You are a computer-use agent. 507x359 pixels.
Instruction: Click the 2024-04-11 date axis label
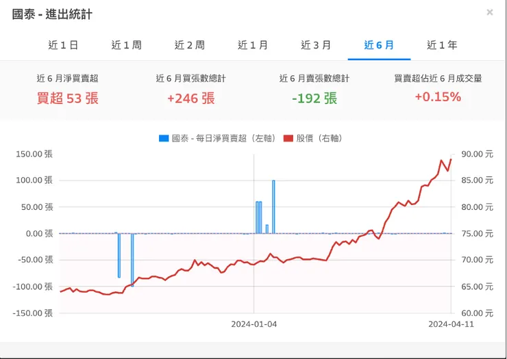(x=451, y=324)
